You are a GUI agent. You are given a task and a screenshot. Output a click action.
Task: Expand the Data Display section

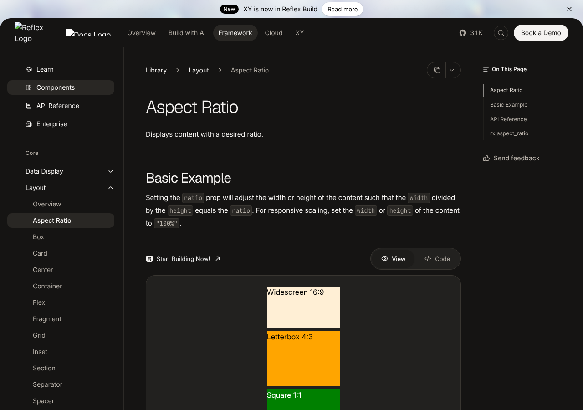pyautogui.click(x=70, y=171)
